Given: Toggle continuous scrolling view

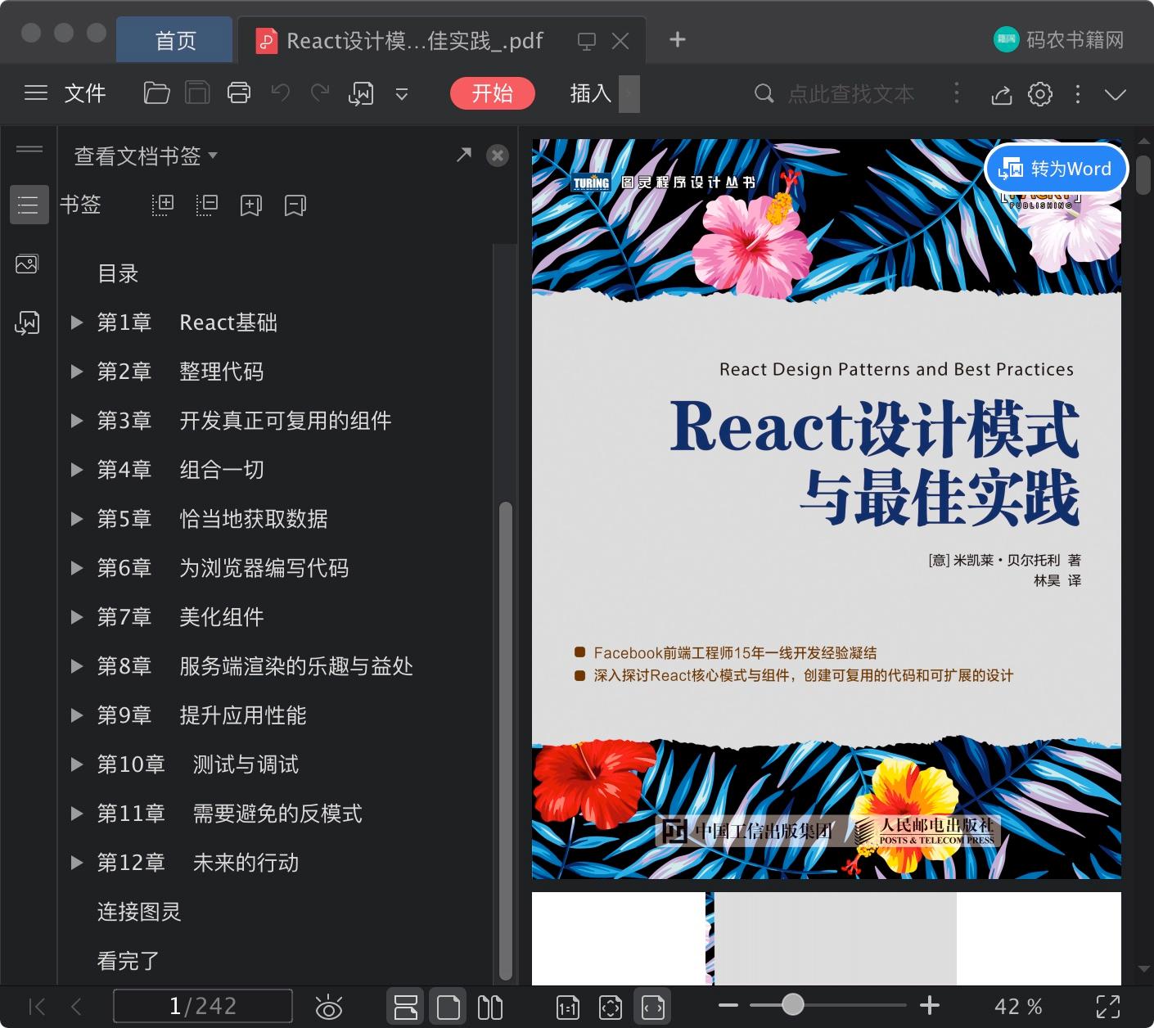Looking at the screenshot, I should pyautogui.click(x=406, y=1007).
